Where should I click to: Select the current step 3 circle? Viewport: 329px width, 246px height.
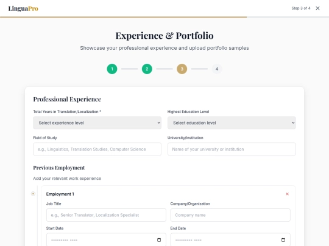point(182,69)
